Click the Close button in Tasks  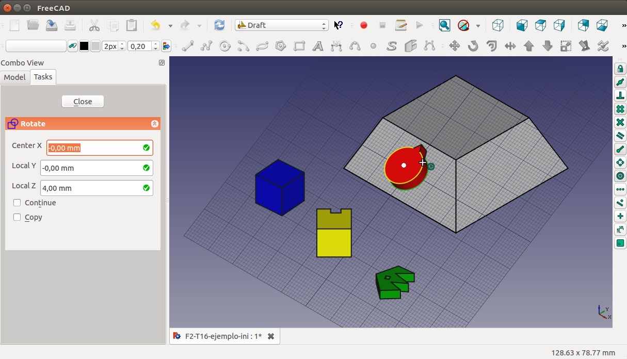83,102
